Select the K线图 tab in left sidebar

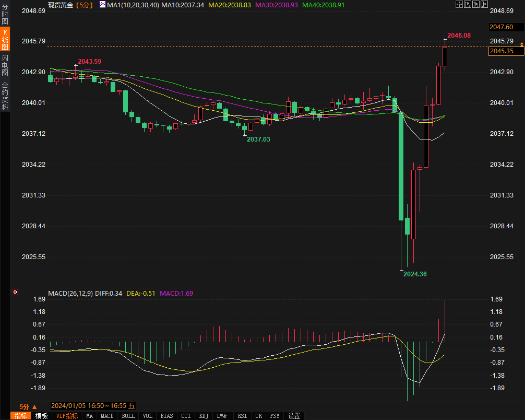pos(5,40)
